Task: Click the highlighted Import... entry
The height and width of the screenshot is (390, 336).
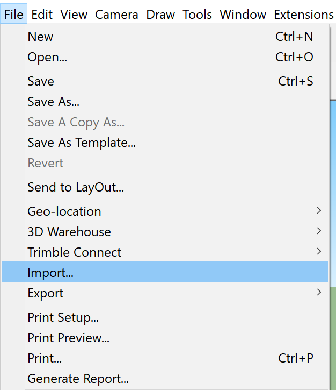Action: click(165, 272)
